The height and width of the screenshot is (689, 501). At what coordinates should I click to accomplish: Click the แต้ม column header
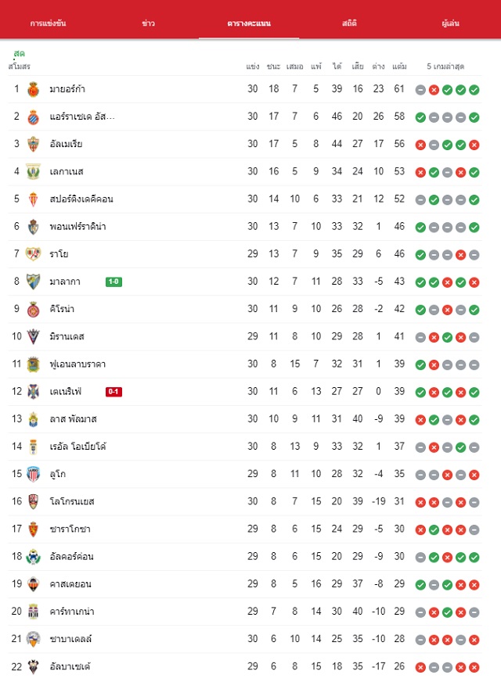(399, 66)
